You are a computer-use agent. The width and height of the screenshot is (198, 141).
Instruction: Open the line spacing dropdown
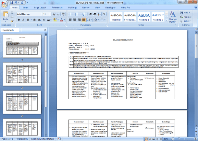pyautogui.click(x=89, y=20)
